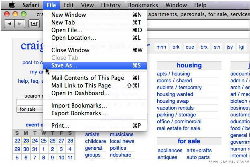The image size is (250, 167).
Task: Choose Print… from File menu
Action: (95, 126)
